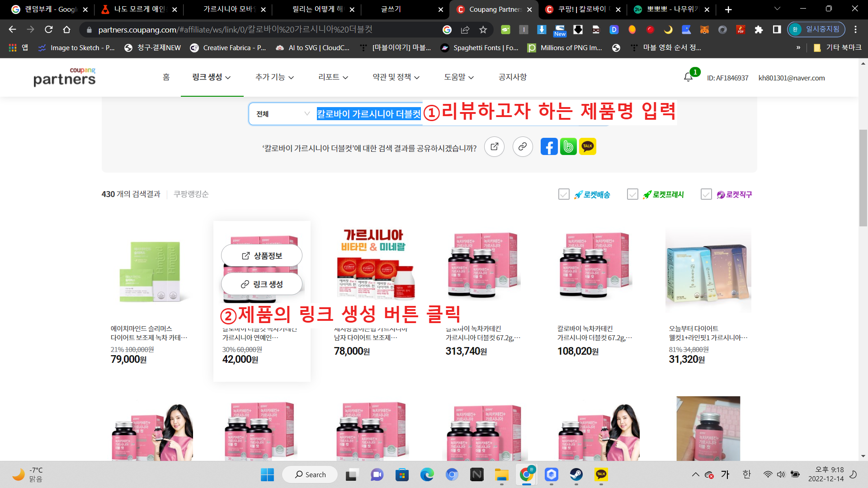This screenshot has width=868, height=488.
Task: Click the Naver Band share icon
Action: point(568,147)
